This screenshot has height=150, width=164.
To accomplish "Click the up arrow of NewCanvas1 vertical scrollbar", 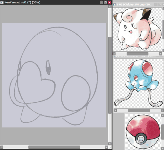I will click(110, 7).
